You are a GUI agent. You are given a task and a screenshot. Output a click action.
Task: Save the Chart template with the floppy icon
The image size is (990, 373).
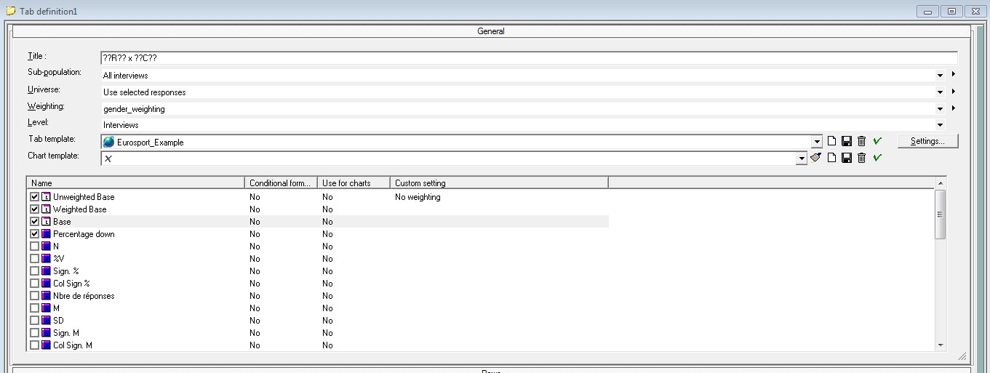coord(847,158)
